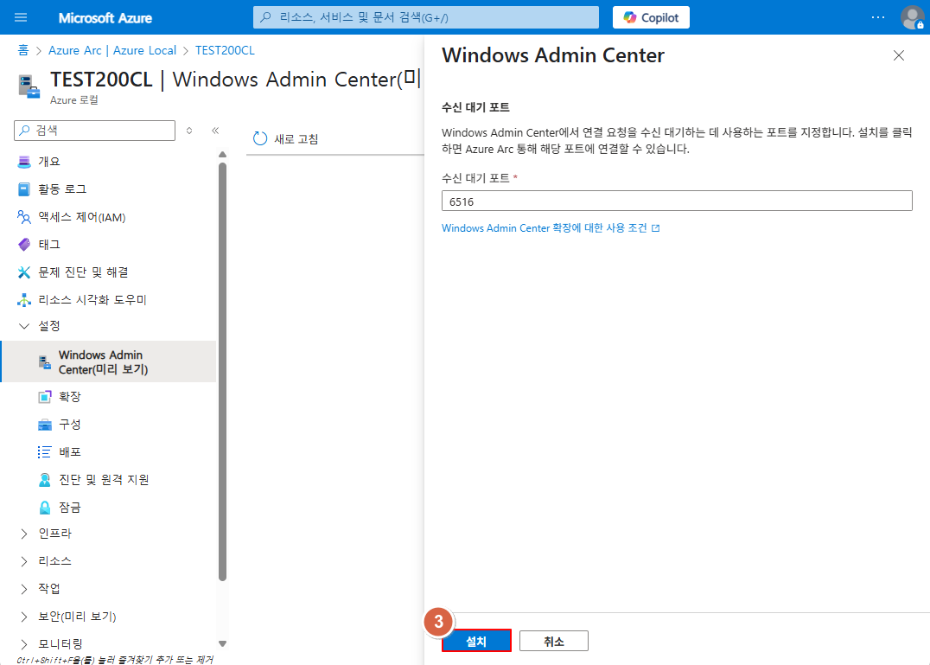Expand the 모니터링 section
Image resolution: width=930 pixels, height=665 pixels.
point(23,644)
